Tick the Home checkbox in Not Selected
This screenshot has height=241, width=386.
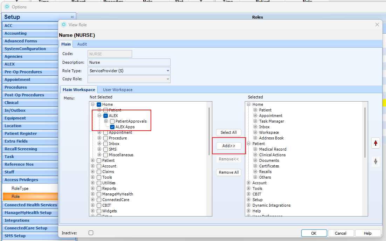(99, 104)
